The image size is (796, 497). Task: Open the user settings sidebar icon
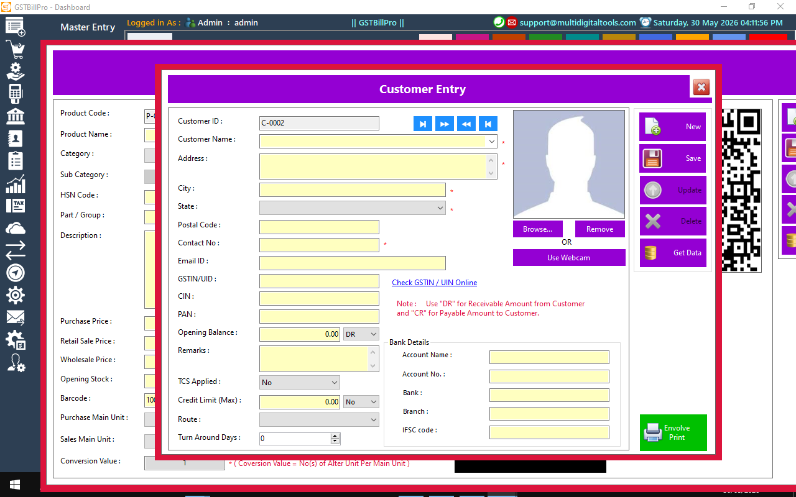click(16, 363)
